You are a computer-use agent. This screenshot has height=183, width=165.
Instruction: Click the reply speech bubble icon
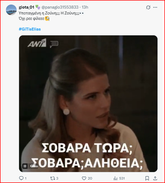tap(21, 178)
